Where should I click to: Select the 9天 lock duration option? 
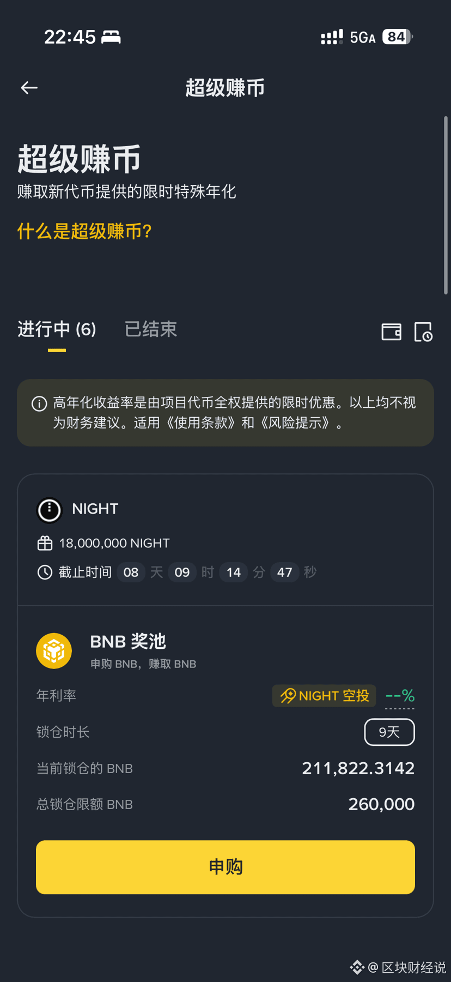[389, 732]
